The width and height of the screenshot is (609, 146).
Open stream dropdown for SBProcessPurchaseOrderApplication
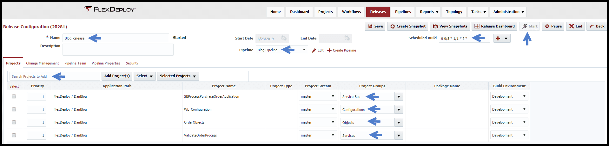318,96
